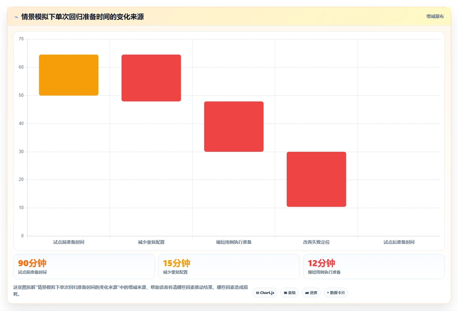Click the 数据卡片 tag chip

[x=336, y=293]
